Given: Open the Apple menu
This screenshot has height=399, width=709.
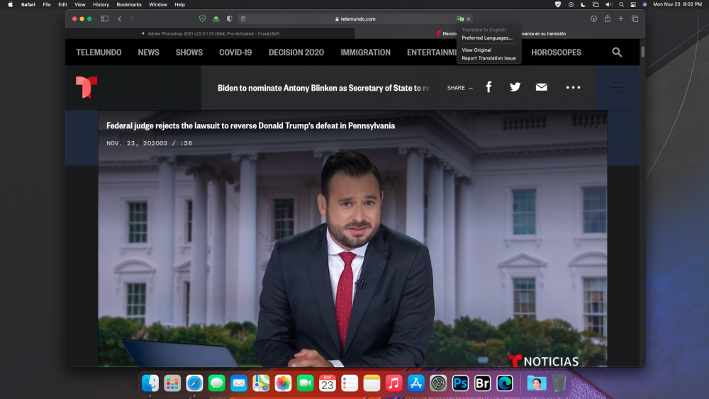Looking at the screenshot, I should click(x=11, y=4).
